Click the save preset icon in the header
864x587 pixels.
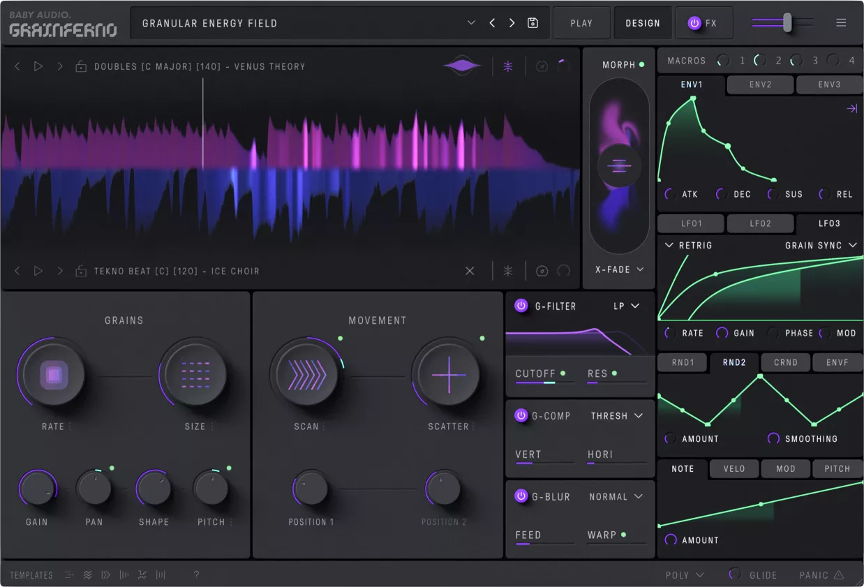[532, 22]
